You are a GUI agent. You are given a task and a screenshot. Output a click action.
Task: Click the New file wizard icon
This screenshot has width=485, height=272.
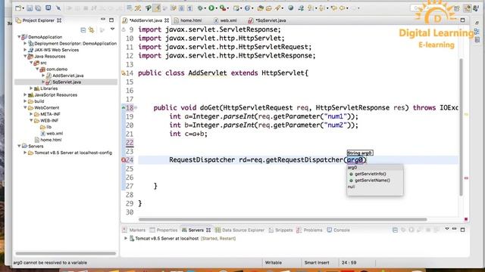(18, 8)
